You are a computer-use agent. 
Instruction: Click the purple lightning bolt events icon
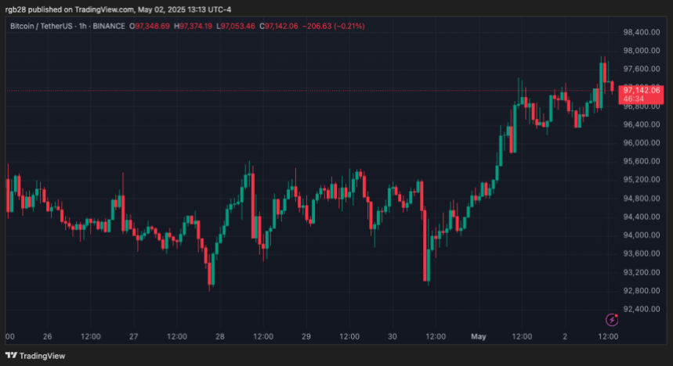coord(613,319)
